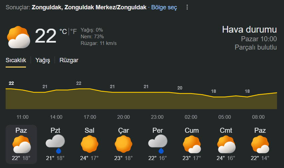Screen dimensions: 284x168
Task: Switch units to °F
Action: click(74, 32)
